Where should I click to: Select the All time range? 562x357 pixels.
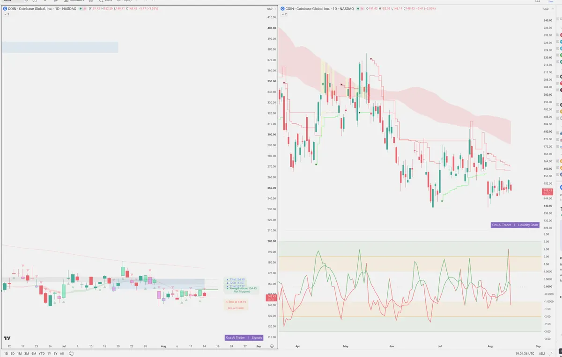(62, 353)
